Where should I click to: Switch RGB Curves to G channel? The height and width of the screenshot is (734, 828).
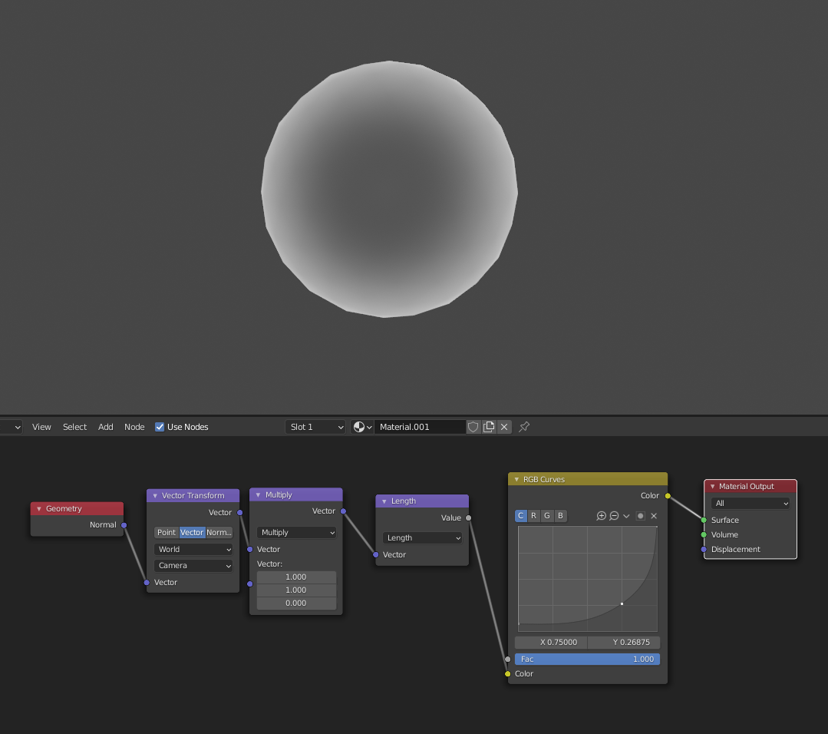[x=547, y=516]
